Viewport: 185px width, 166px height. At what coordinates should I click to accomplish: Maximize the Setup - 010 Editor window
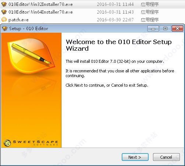tap(165, 29)
